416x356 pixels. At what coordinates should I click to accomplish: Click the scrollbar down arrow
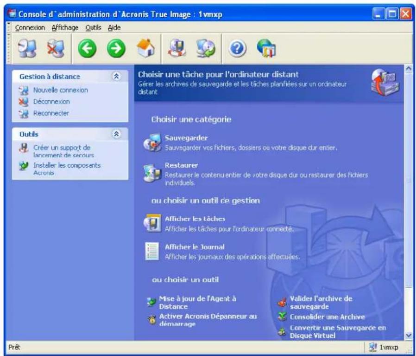pyautogui.click(x=409, y=336)
